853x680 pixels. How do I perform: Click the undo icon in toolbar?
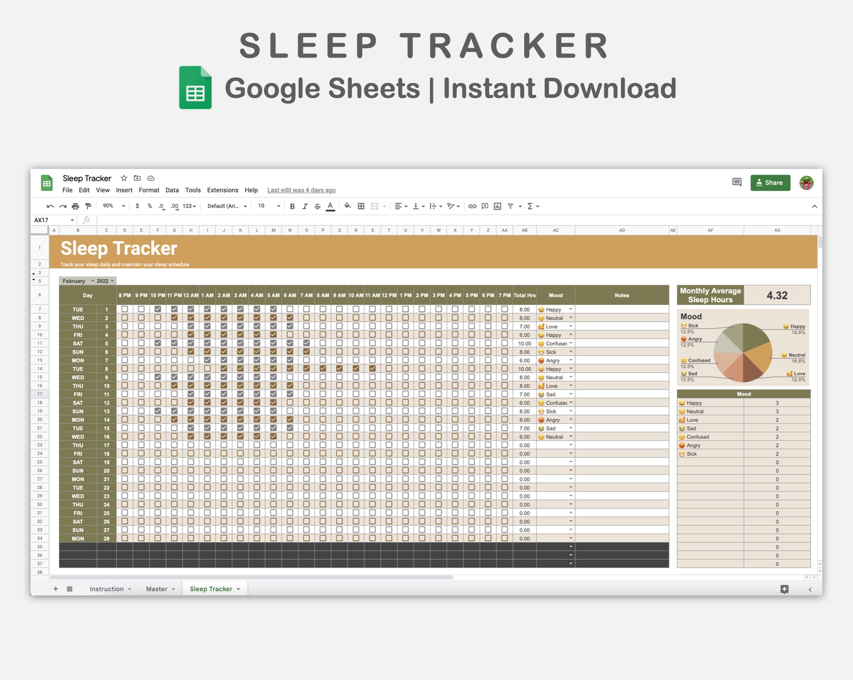(50, 206)
